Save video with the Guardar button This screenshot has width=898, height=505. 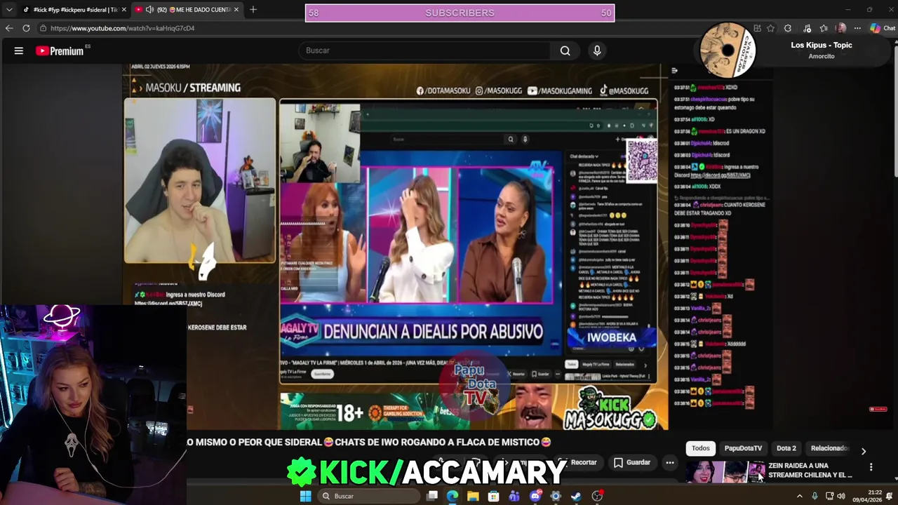tap(631, 462)
